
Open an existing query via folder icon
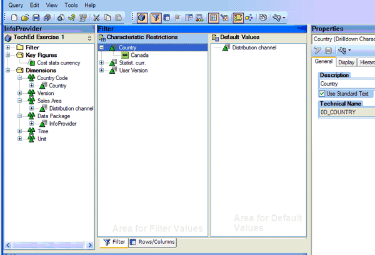[25, 17]
